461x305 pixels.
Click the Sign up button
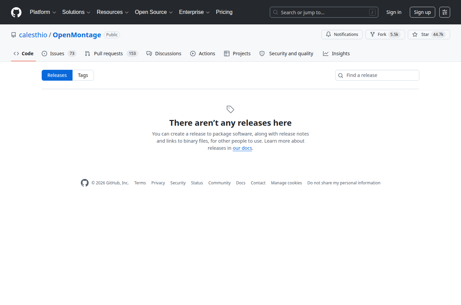click(422, 12)
